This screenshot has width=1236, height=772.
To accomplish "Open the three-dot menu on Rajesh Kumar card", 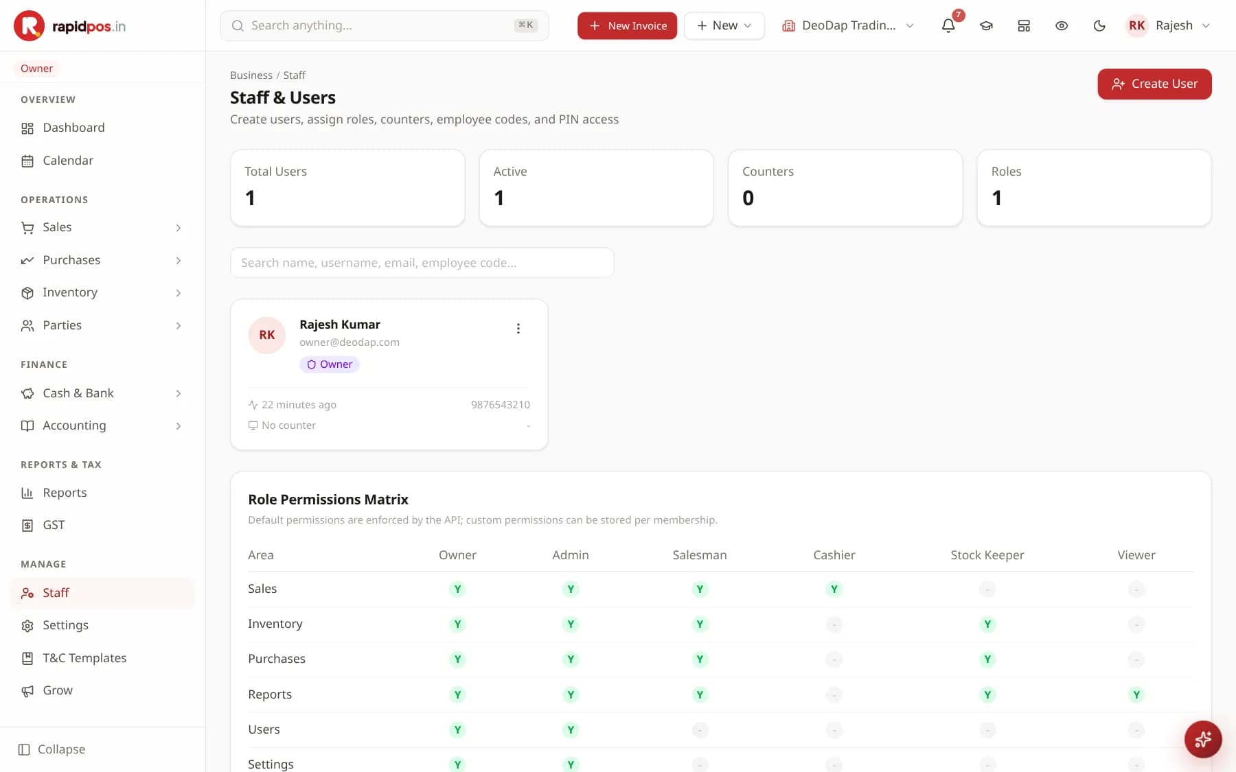I will (x=518, y=329).
